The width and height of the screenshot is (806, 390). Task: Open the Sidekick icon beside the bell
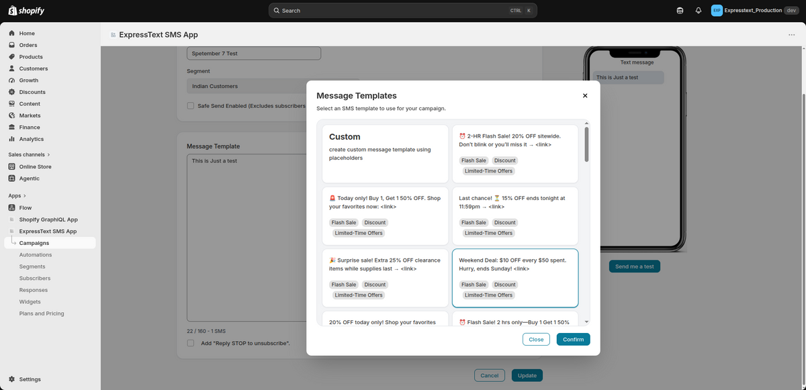pos(680,11)
